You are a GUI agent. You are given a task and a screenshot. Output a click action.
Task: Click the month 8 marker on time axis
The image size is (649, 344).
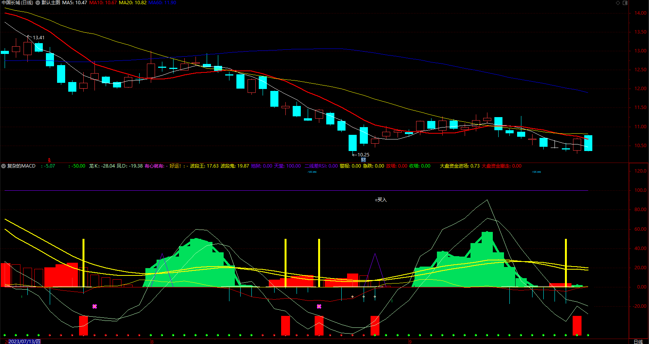(152, 342)
